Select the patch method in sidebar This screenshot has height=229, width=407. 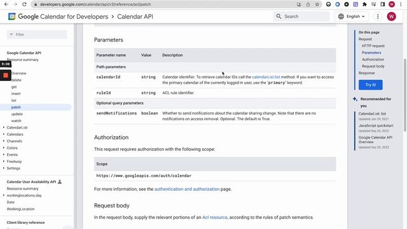(x=16, y=108)
